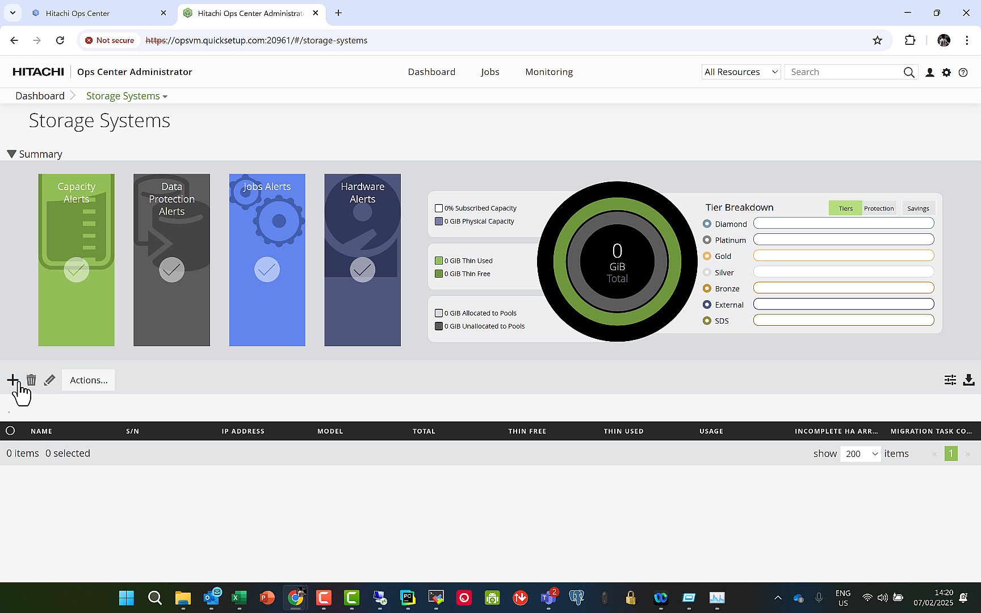Switch to the Hitachi Ops Center browser tab

99,13
